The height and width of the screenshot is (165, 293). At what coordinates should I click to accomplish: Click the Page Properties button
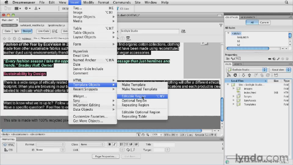pyautogui.click(x=106, y=156)
